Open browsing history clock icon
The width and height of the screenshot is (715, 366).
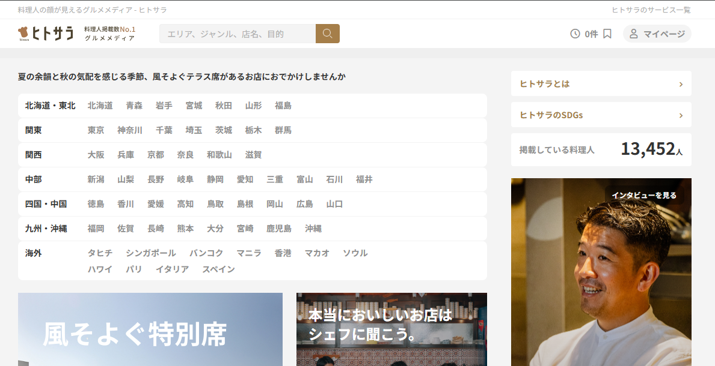click(x=575, y=34)
